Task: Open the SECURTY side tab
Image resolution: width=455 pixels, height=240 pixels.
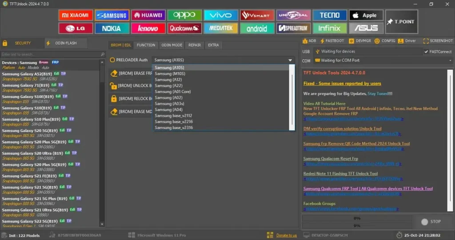Action: click(x=22, y=43)
